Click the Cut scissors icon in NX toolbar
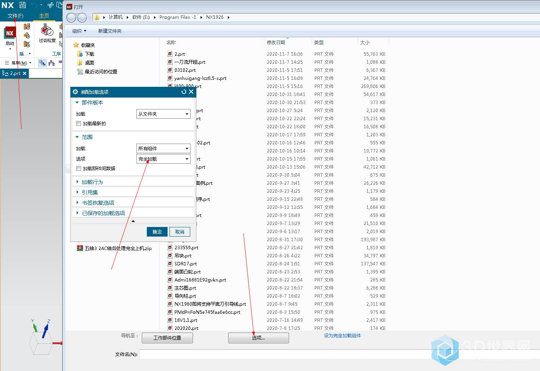 tap(50, 5)
